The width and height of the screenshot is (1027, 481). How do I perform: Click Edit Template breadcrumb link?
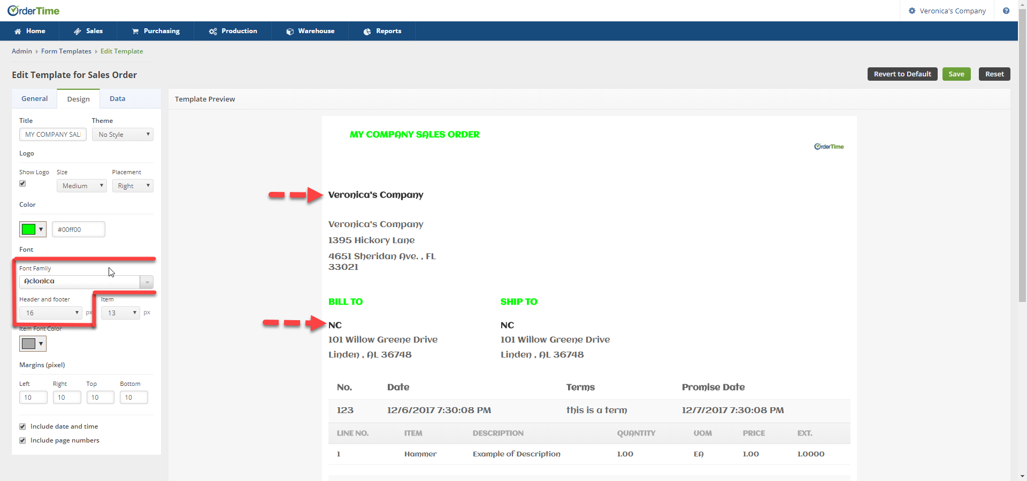click(x=122, y=51)
